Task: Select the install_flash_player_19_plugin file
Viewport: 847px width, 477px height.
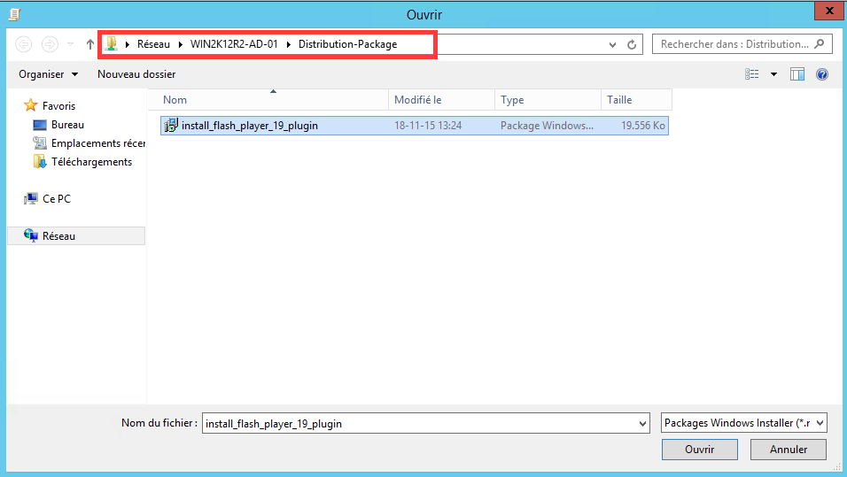Action: pos(249,126)
